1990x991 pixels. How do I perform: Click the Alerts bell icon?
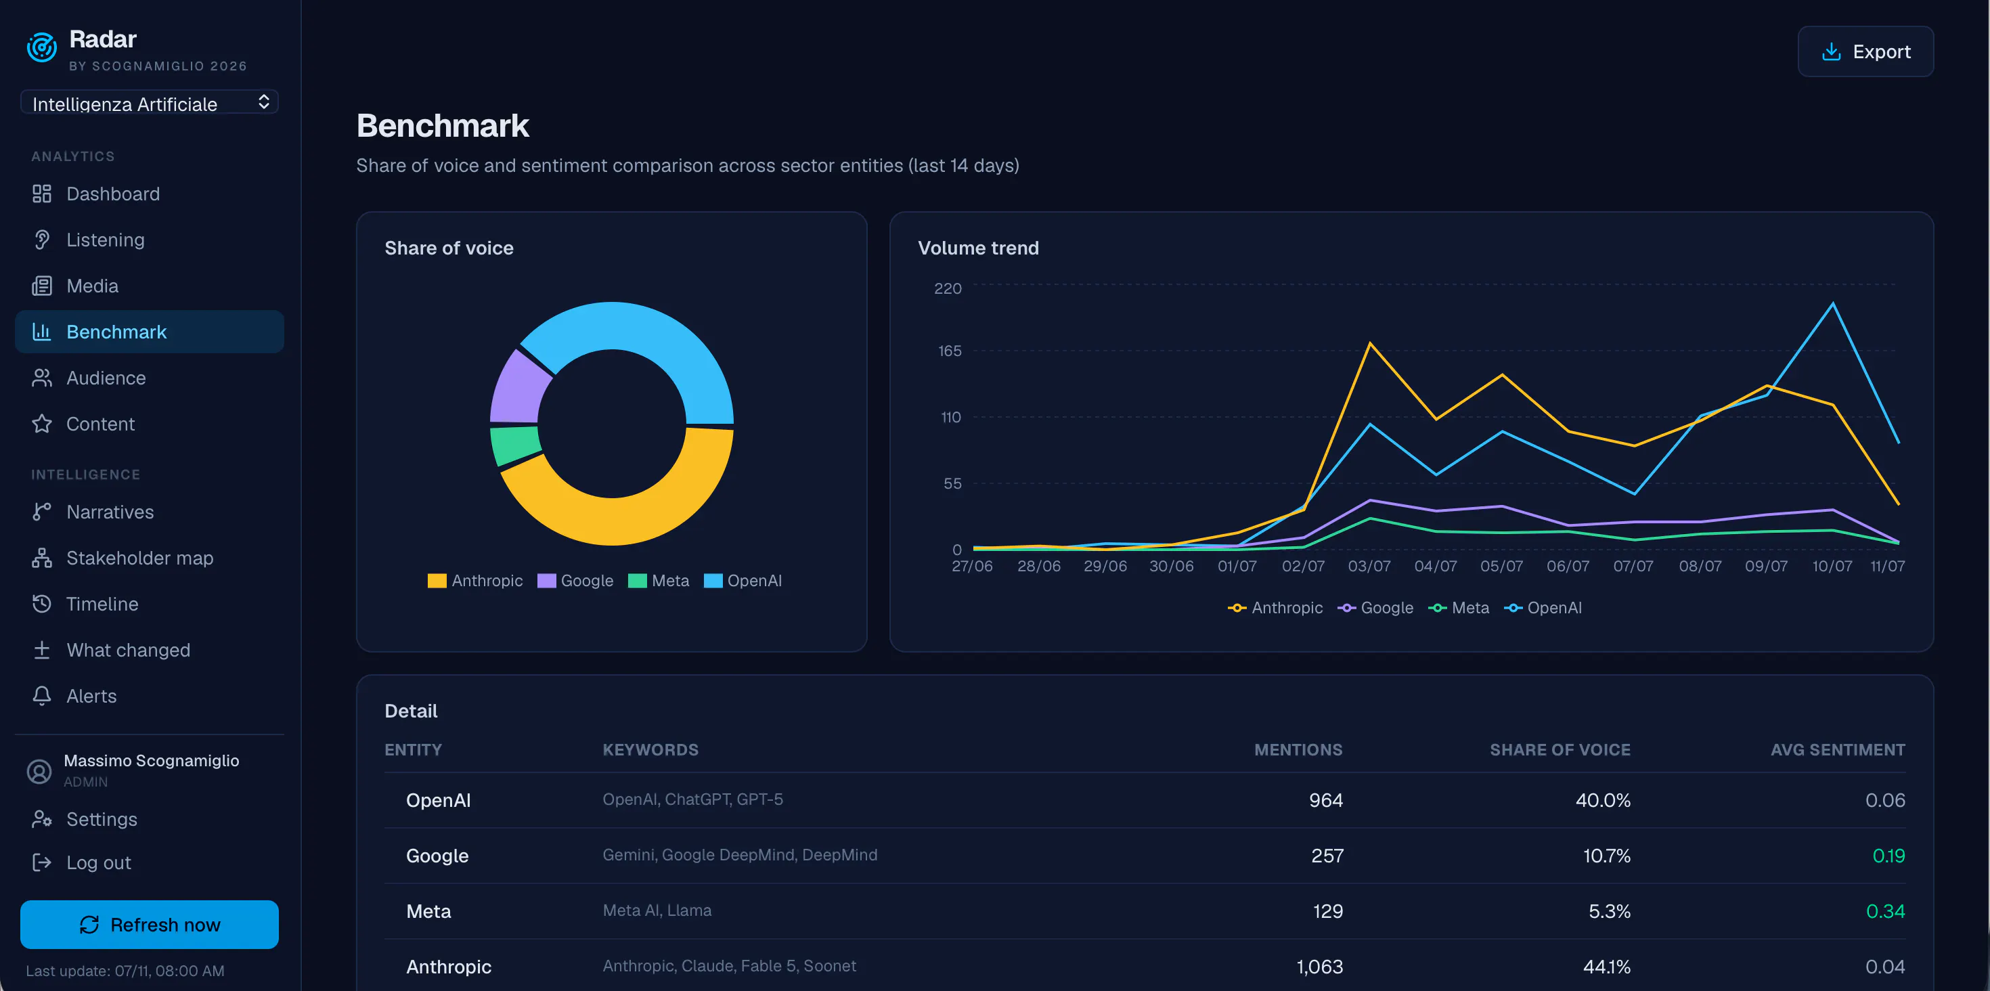42,696
